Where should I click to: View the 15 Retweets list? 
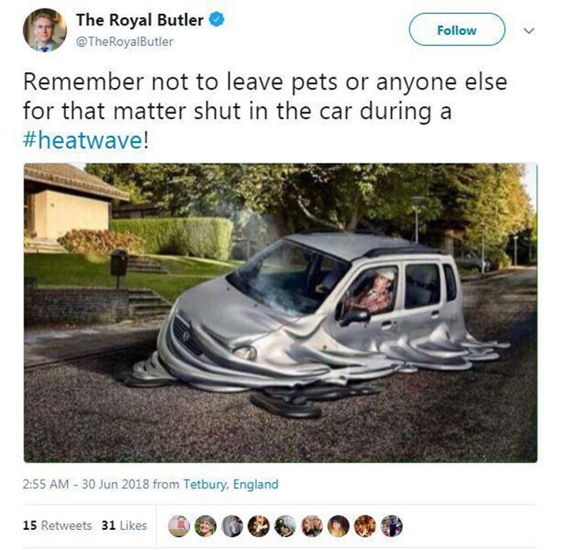coord(57,526)
